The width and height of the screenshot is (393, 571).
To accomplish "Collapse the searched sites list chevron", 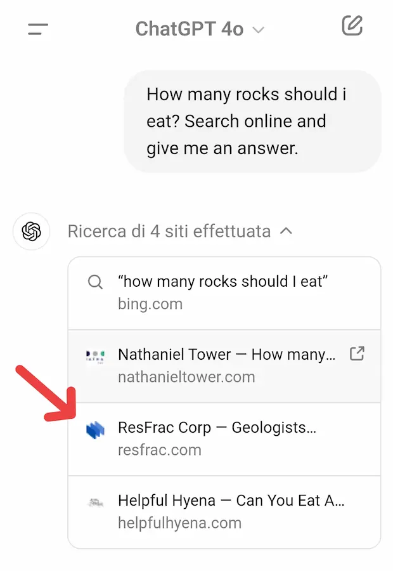I will tap(287, 232).
